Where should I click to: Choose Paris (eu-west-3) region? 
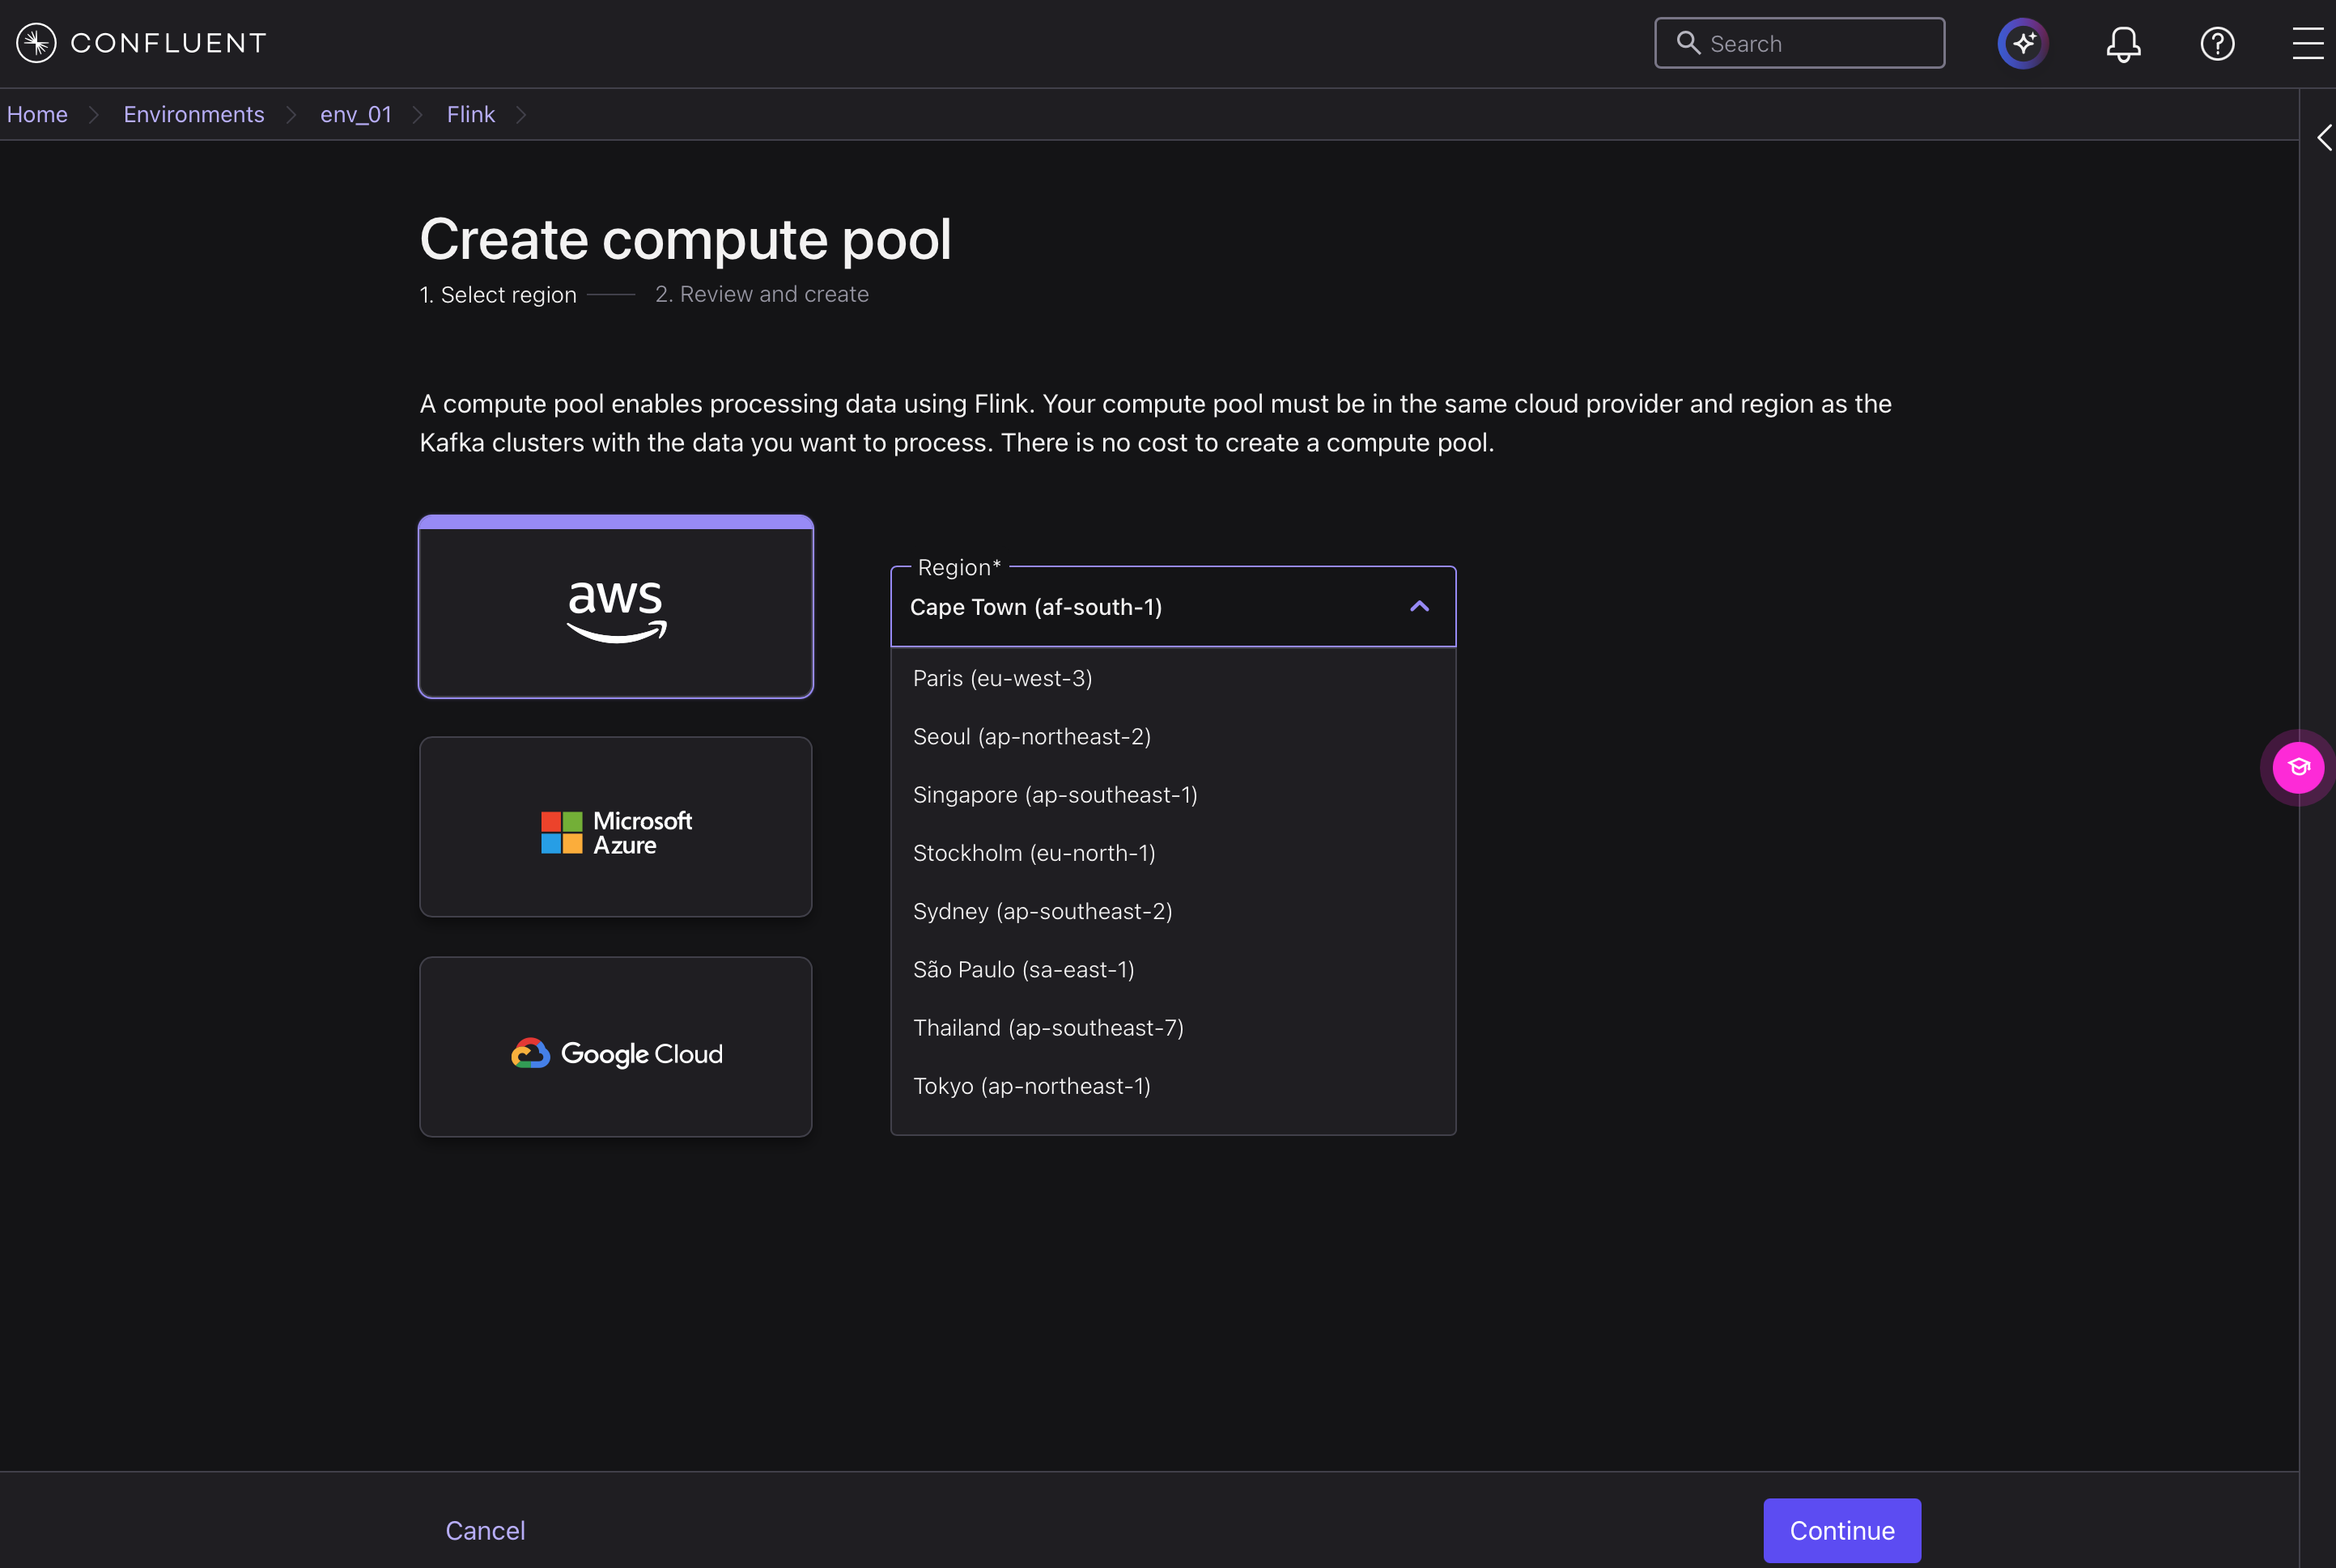(x=1173, y=678)
